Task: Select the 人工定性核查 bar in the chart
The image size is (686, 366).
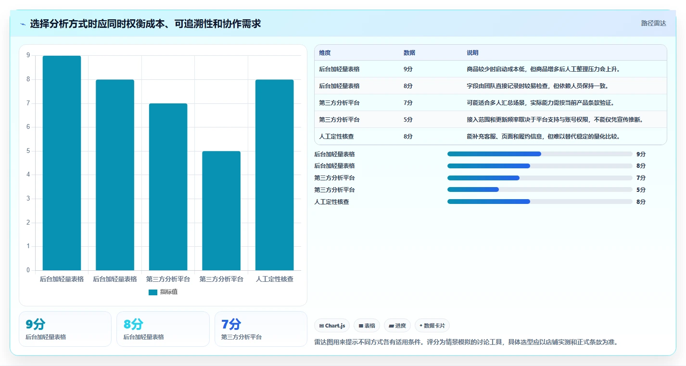Action: [274, 175]
